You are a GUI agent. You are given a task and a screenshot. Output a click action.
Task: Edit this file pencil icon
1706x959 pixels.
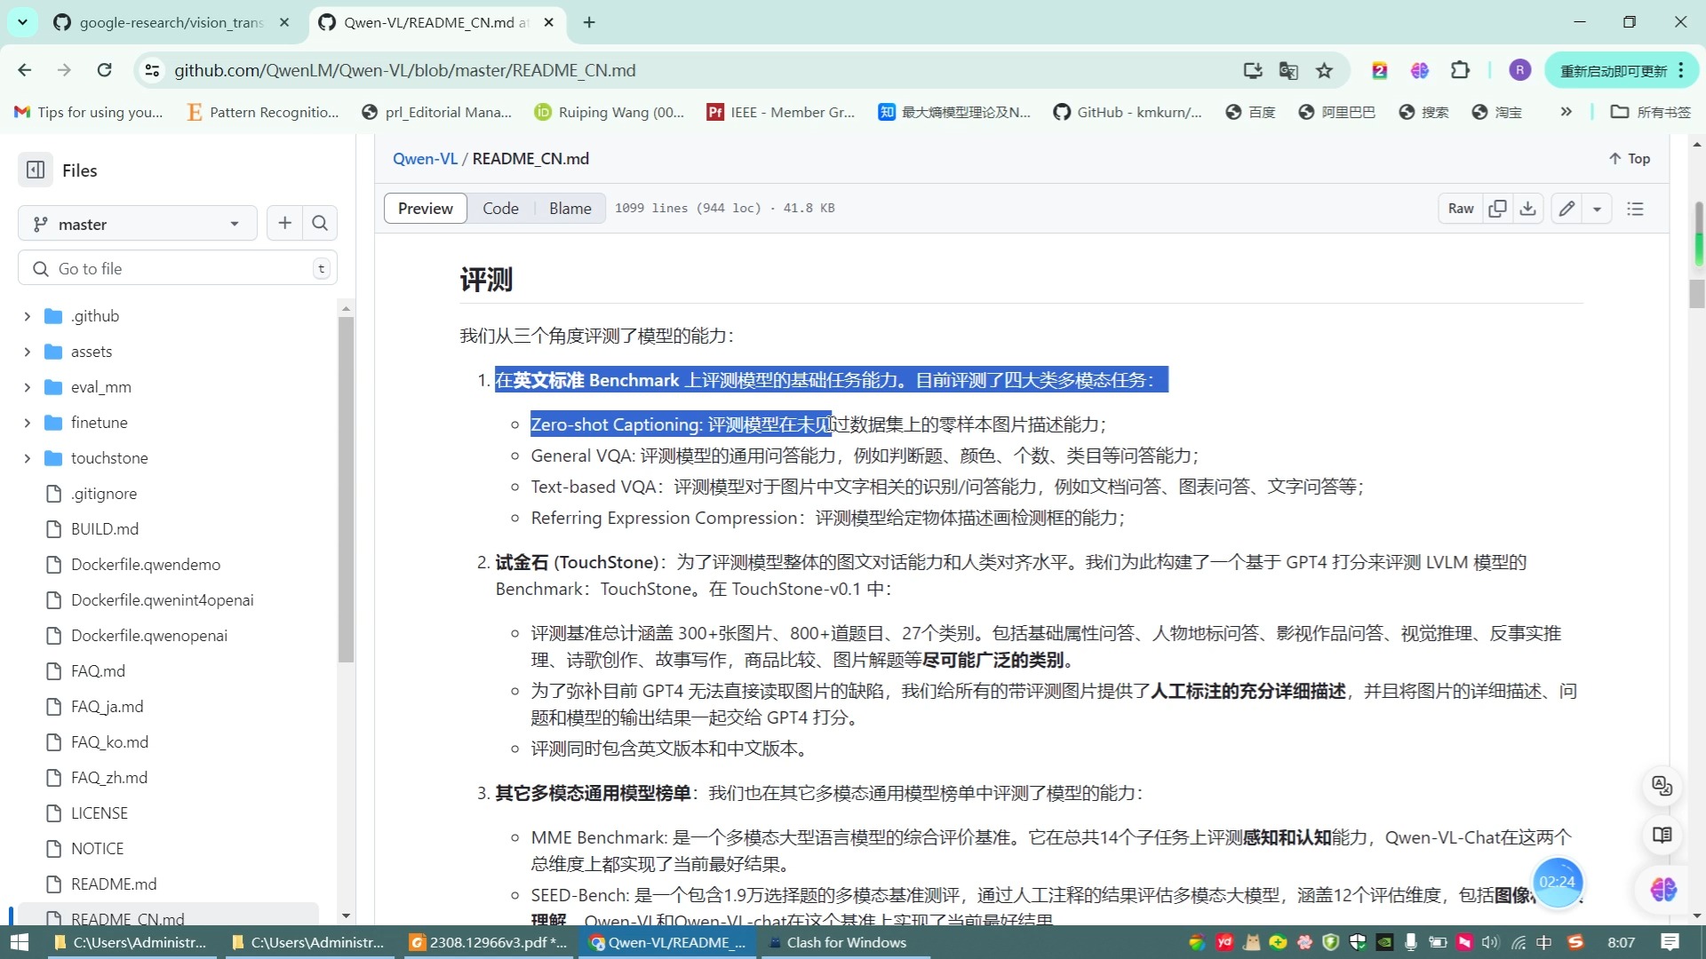pyautogui.click(x=1566, y=209)
